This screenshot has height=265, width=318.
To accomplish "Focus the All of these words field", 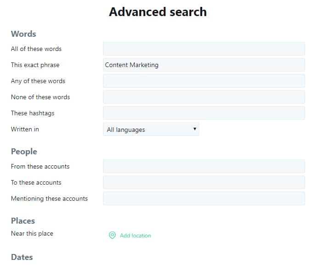I will [204, 49].
